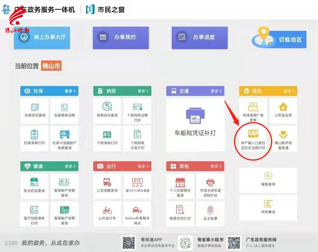
Task: Click the 切换地区 button
Action: (279, 39)
